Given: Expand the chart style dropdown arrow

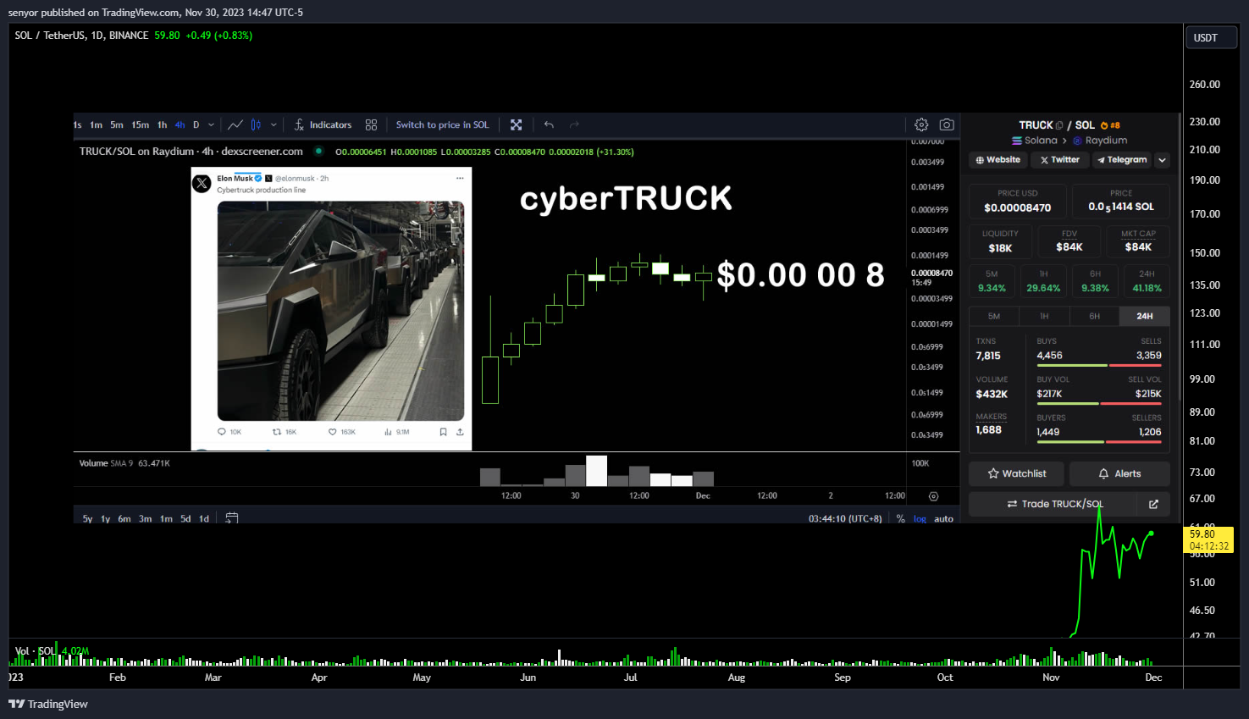Looking at the screenshot, I should click(x=274, y=124).
